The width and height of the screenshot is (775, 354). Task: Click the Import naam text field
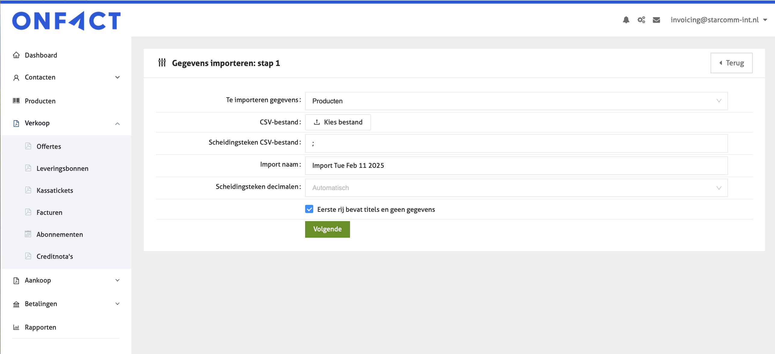[x=516, y=165]
